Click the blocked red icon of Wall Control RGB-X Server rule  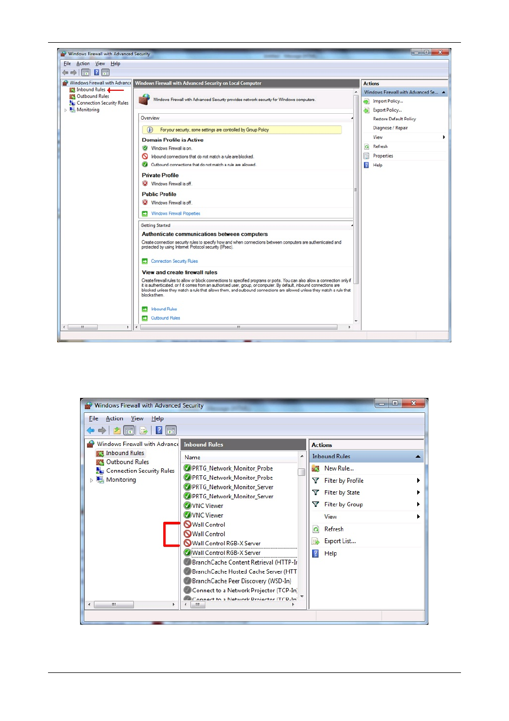point(187,543)
